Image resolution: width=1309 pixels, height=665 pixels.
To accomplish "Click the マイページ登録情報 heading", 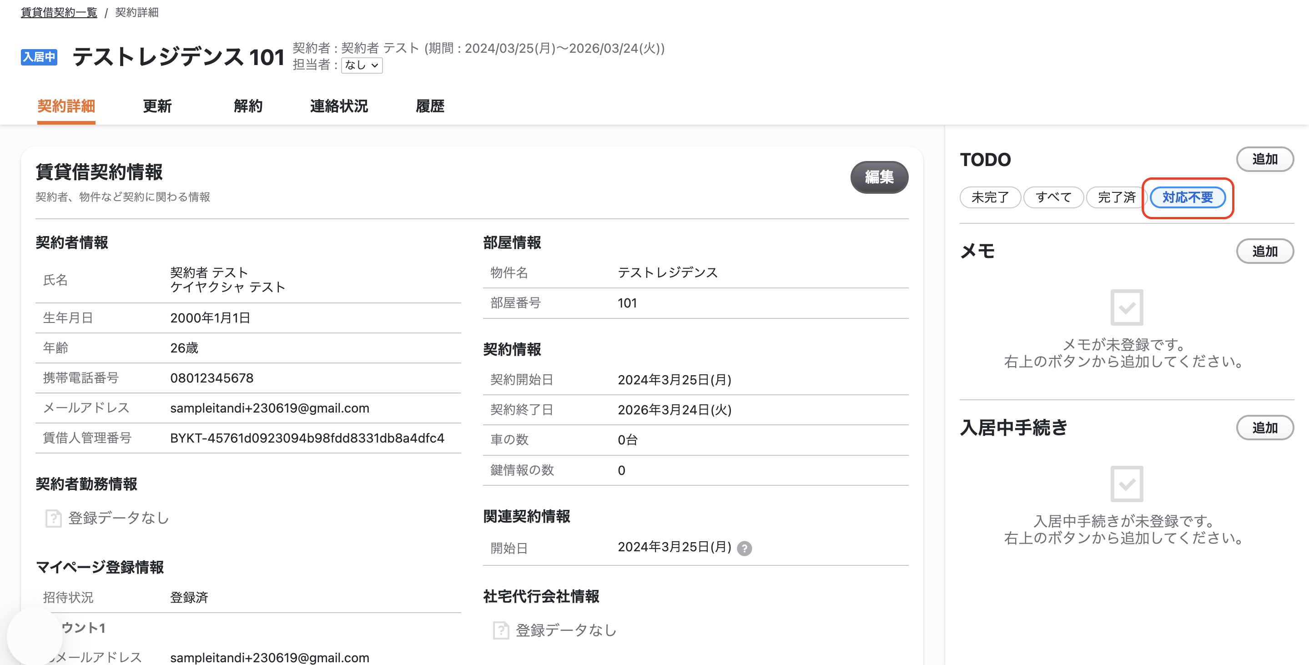I will tap(100, 567).
